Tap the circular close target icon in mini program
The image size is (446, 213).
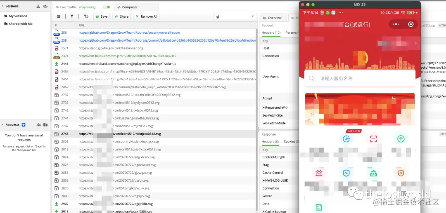(x=411, y=24)
